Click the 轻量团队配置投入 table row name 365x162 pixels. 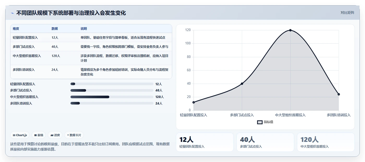25,38
